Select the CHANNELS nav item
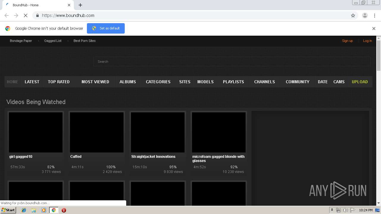 [x=264, y=82]
